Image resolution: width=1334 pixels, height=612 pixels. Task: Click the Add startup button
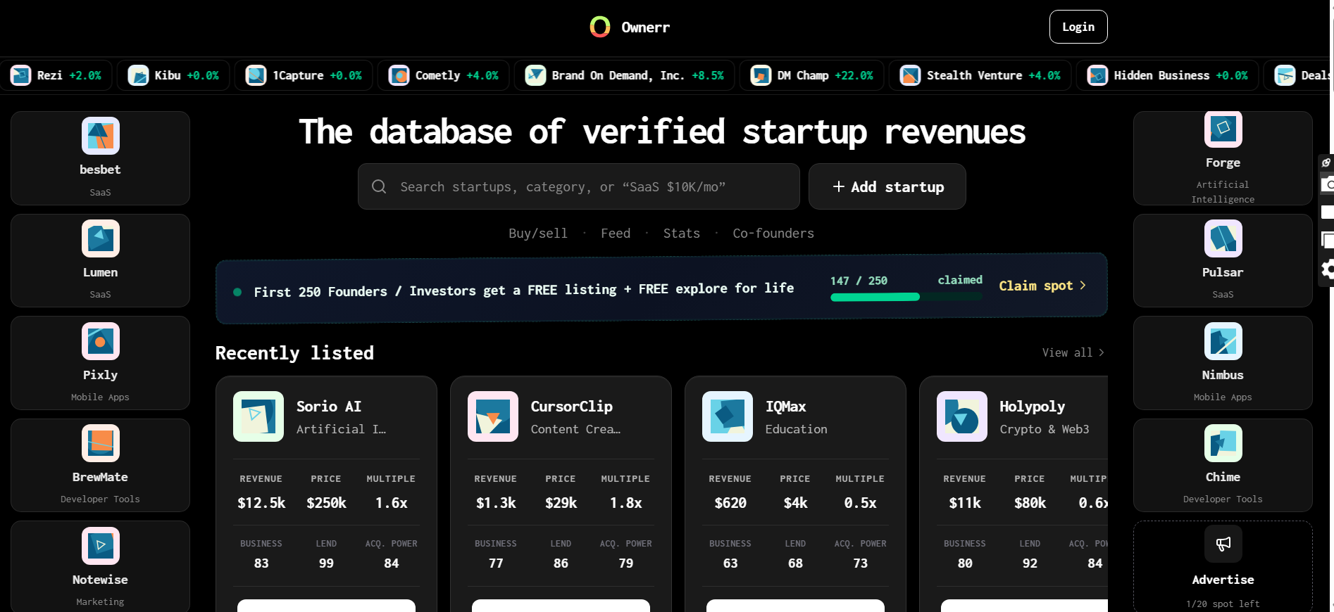pyautogui.click(x=887, y=186)
